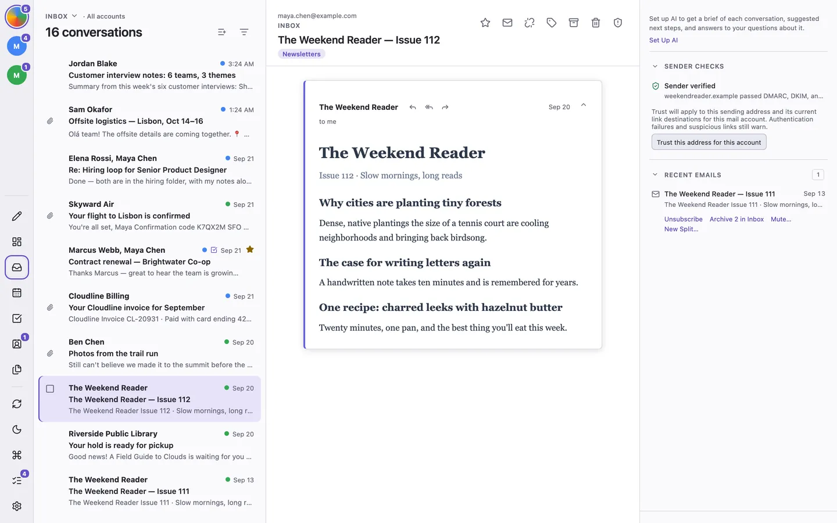Delete the open email with the trash icon

(x=596, y=23)
